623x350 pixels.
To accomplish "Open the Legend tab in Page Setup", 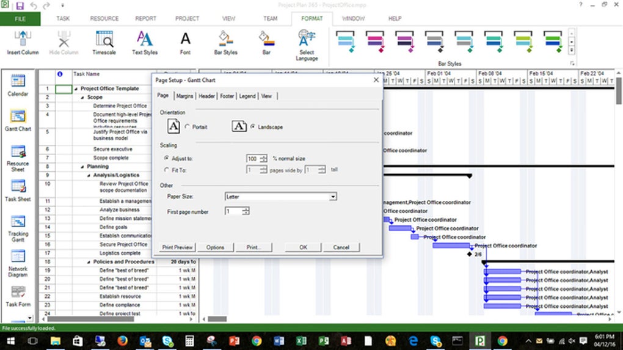I will (247, 96).
